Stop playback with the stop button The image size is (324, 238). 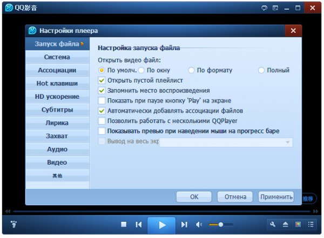[124, 225]
